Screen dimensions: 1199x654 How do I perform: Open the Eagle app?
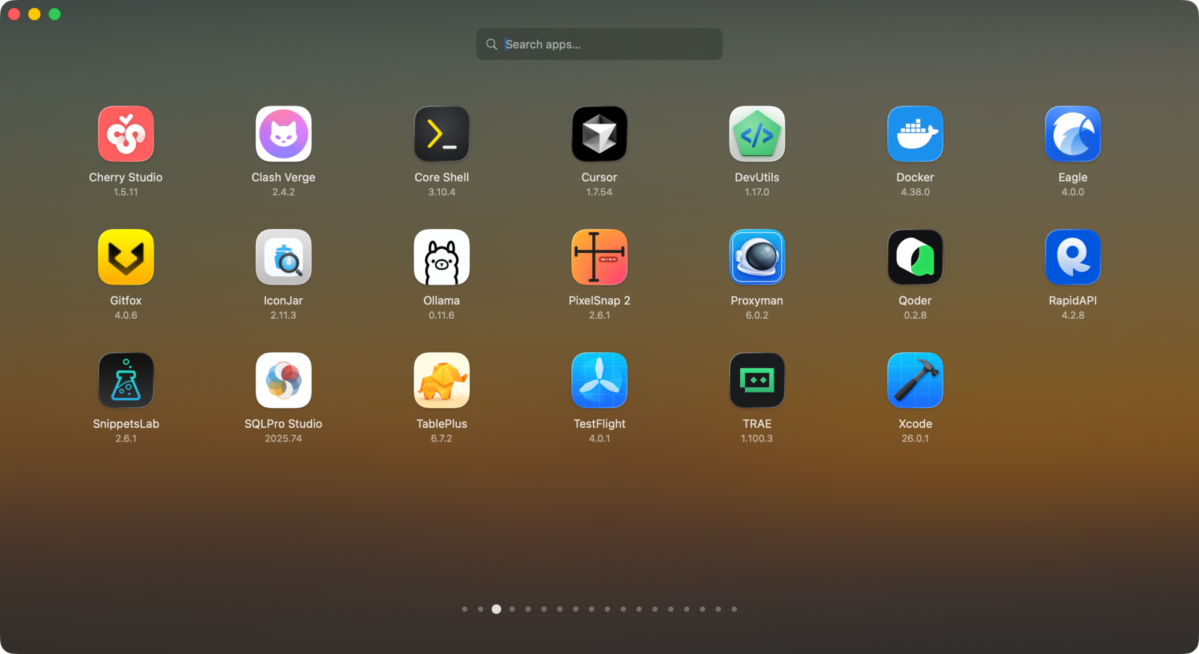tap(1073, 134)
